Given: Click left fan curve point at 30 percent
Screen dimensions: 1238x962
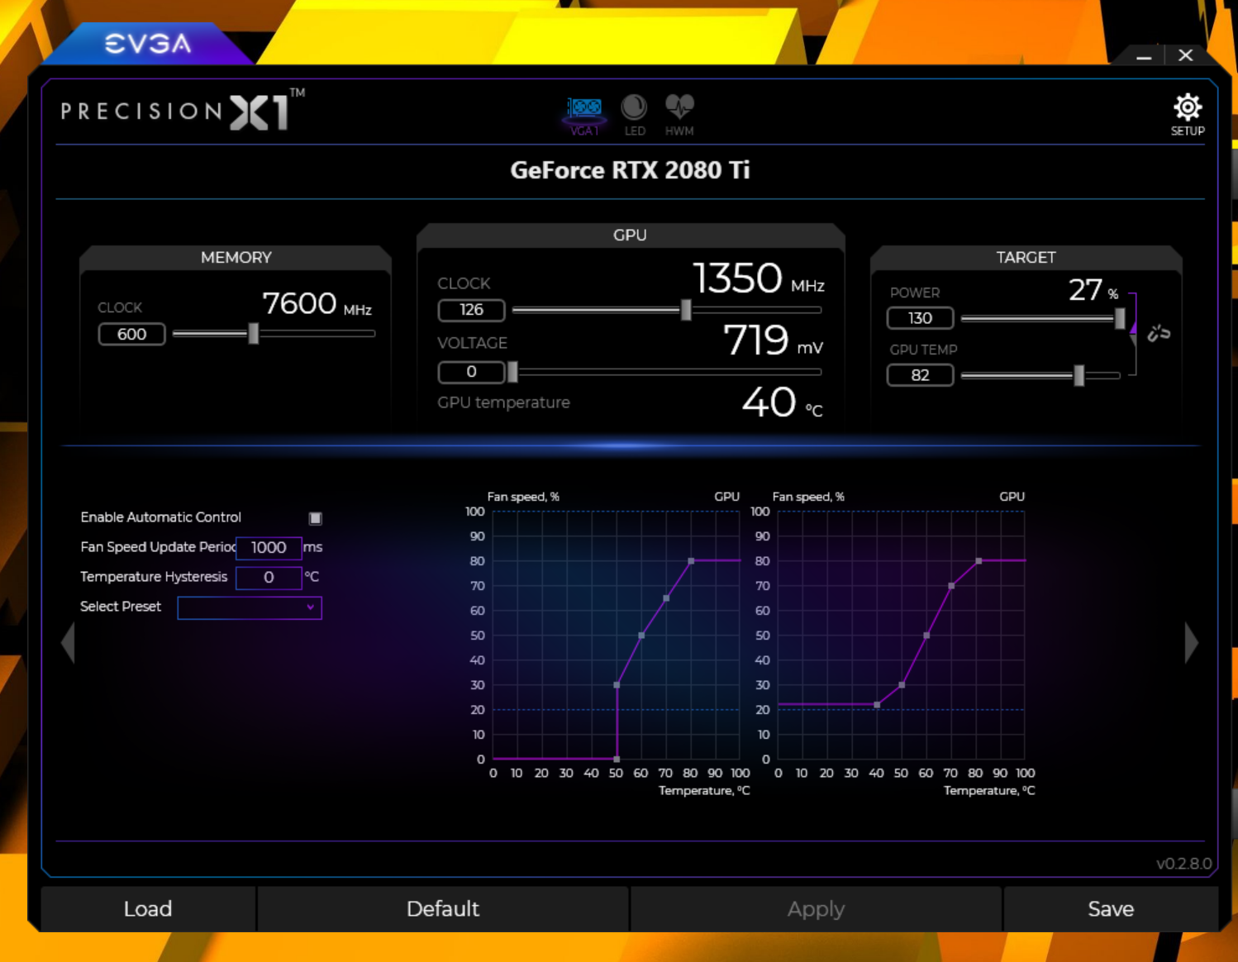Looking at the screenshot, I should [617, 685].
